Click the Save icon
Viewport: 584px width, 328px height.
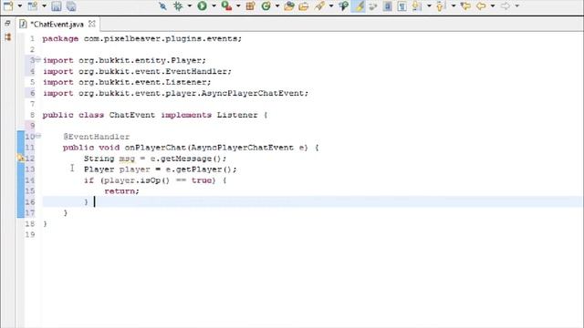(x=57, y=6)
